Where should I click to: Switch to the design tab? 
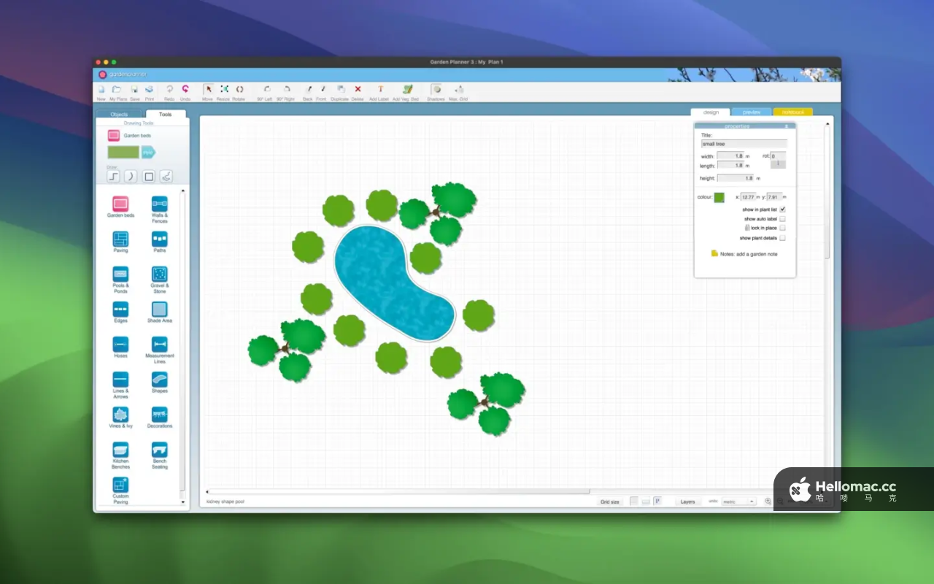pos(711,112)
